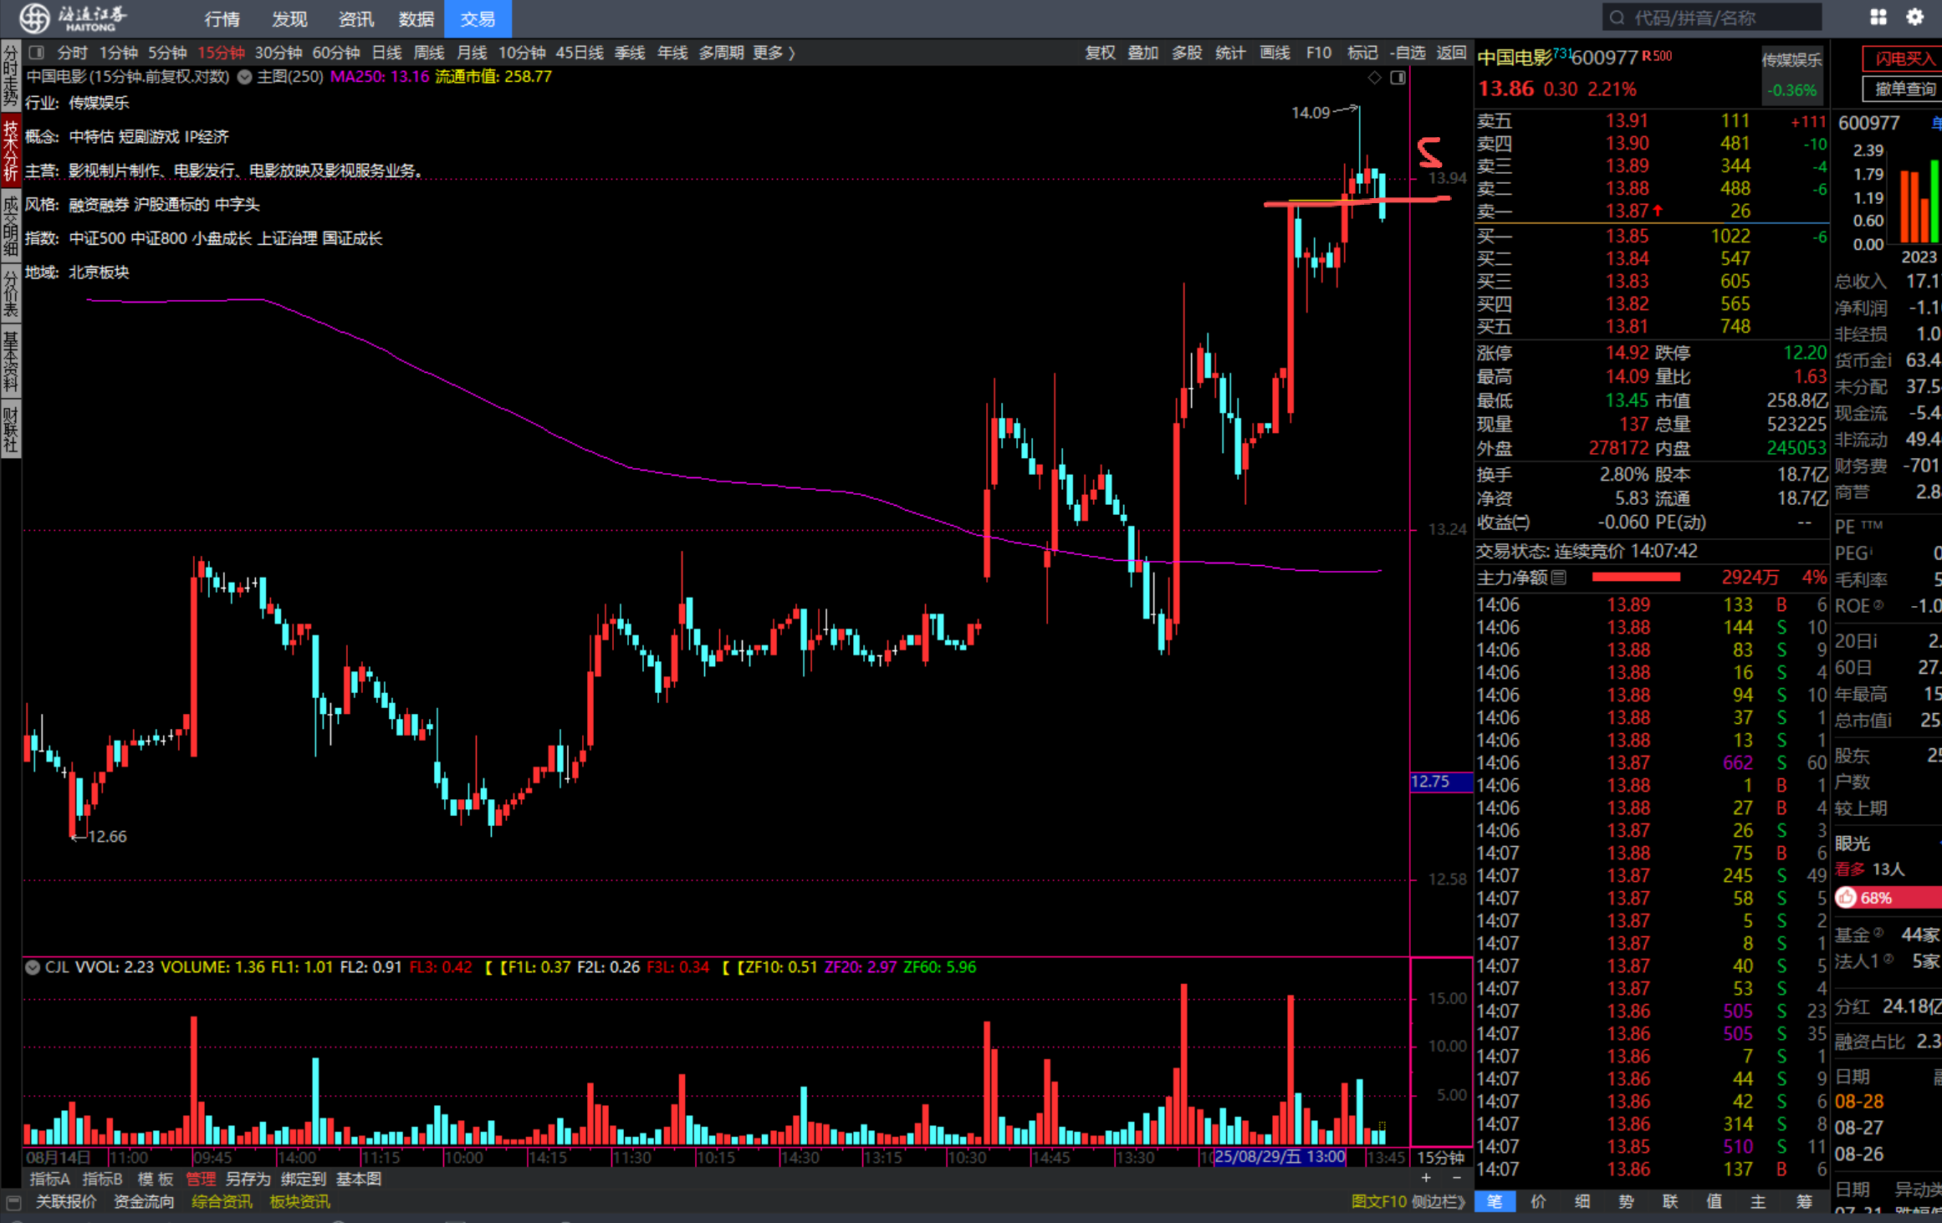Select the 分时 period tab
Image resolution: width=1942 pixels, height=1223 pixels.
tap(72, 53)
